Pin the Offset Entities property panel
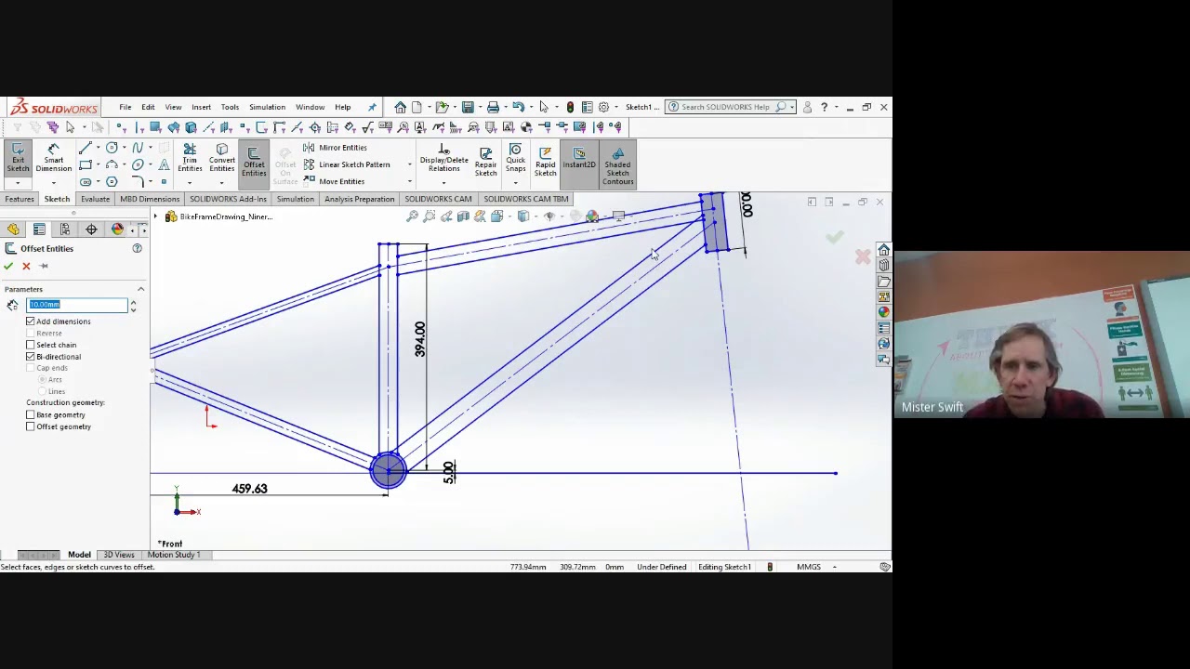 (43, 266)
